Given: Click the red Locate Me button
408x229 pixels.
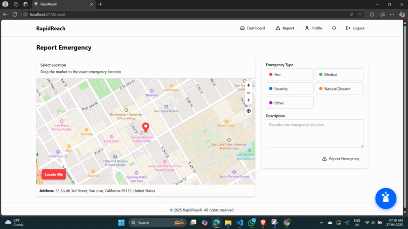Looking at the screenshot, I should (54, 174).
